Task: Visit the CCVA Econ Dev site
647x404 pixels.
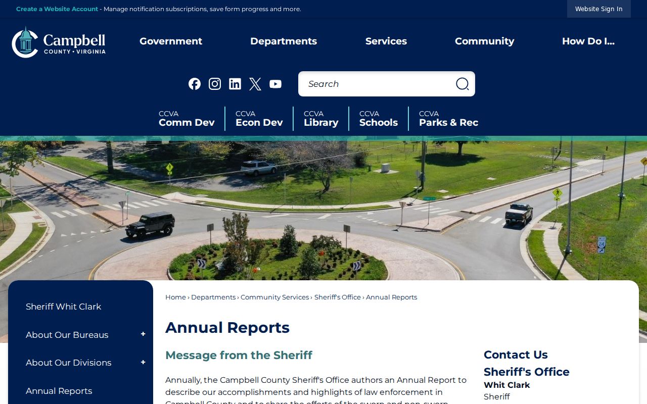Action: [x=259, y=119]
